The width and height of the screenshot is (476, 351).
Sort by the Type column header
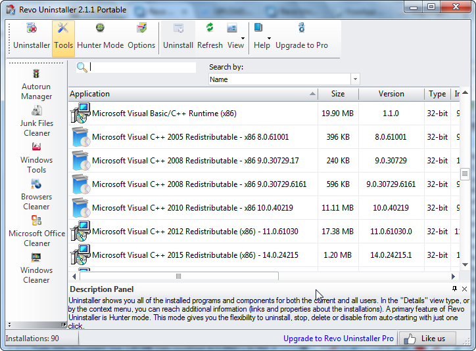pos(437,94)
